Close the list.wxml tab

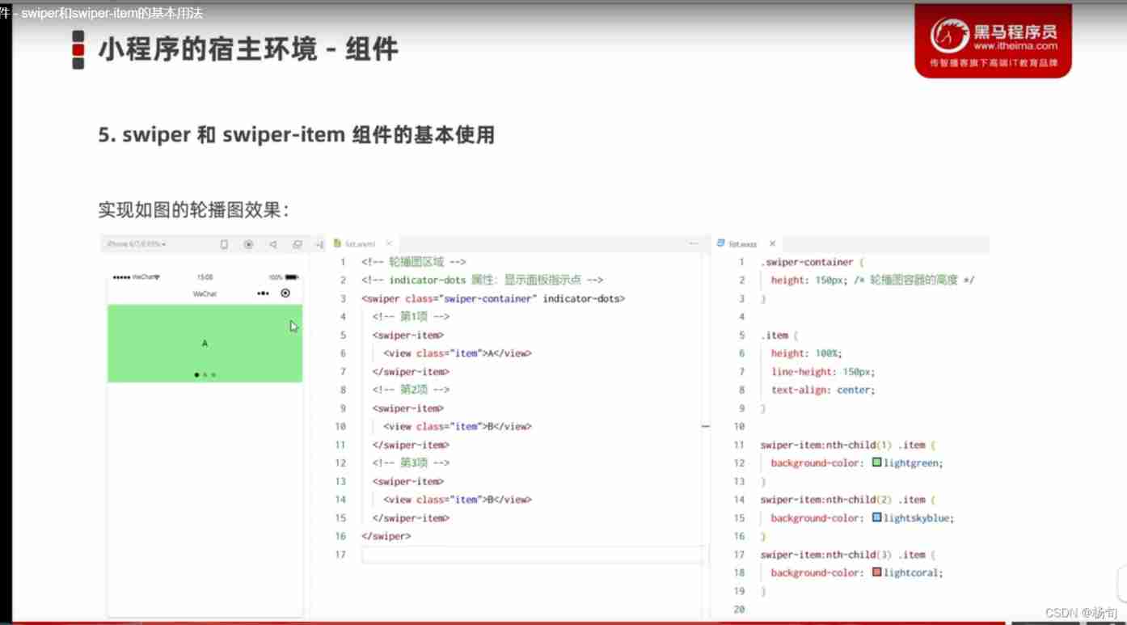click(x=389, y=243)
